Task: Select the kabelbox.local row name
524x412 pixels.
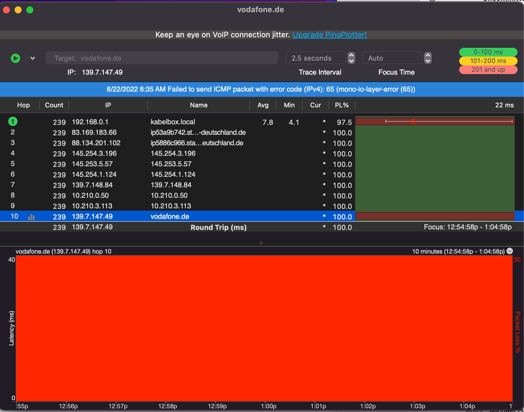Action: [x=173, y=122]
